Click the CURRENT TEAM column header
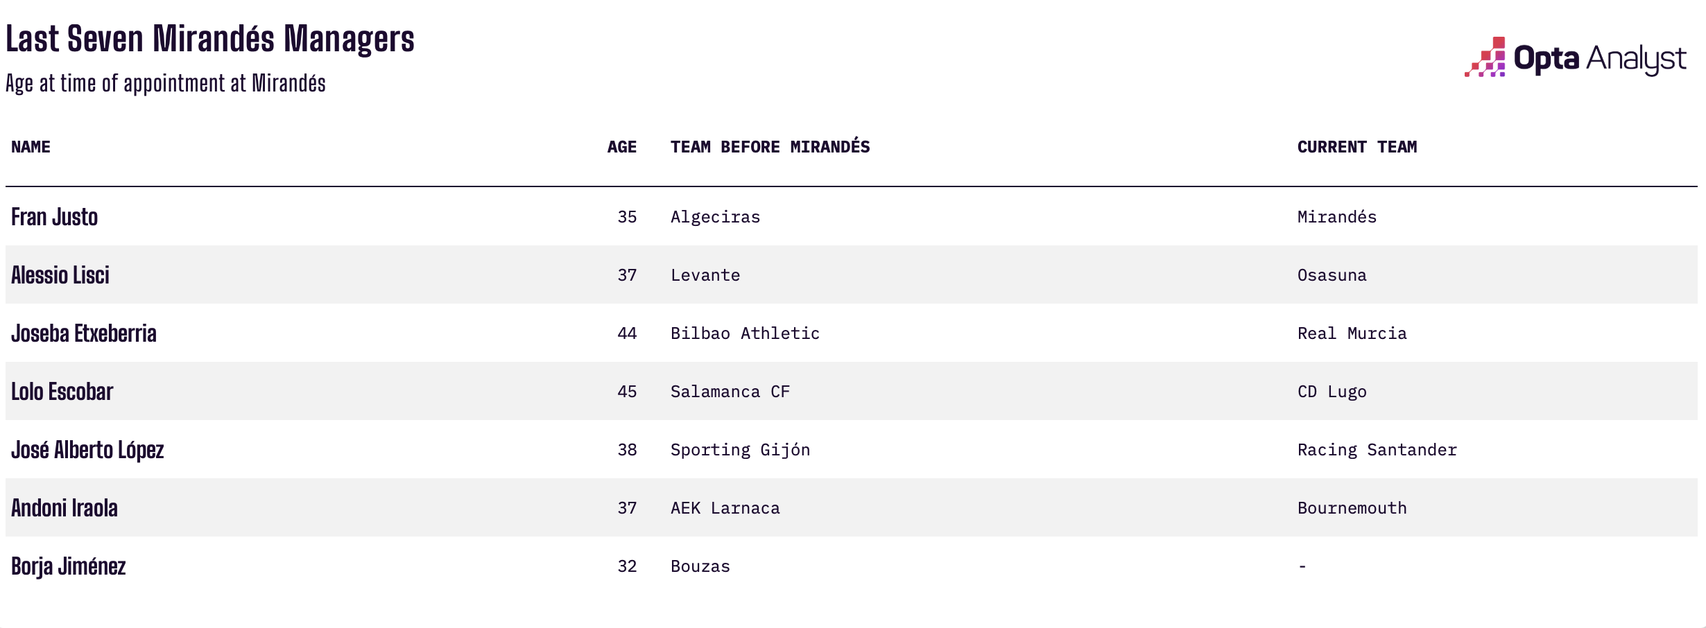This screenshot has height=628, width=1706. pyautogui.click(x=1356, y=147)
